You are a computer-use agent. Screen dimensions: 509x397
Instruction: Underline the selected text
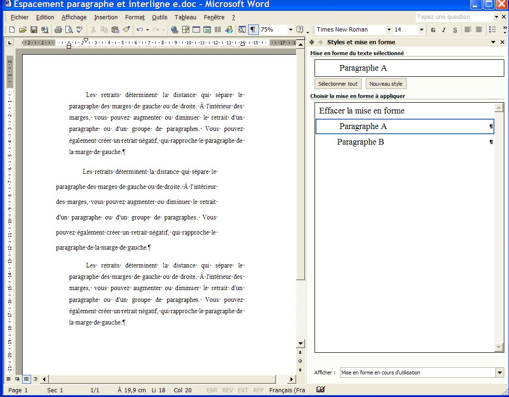(455, 30)
